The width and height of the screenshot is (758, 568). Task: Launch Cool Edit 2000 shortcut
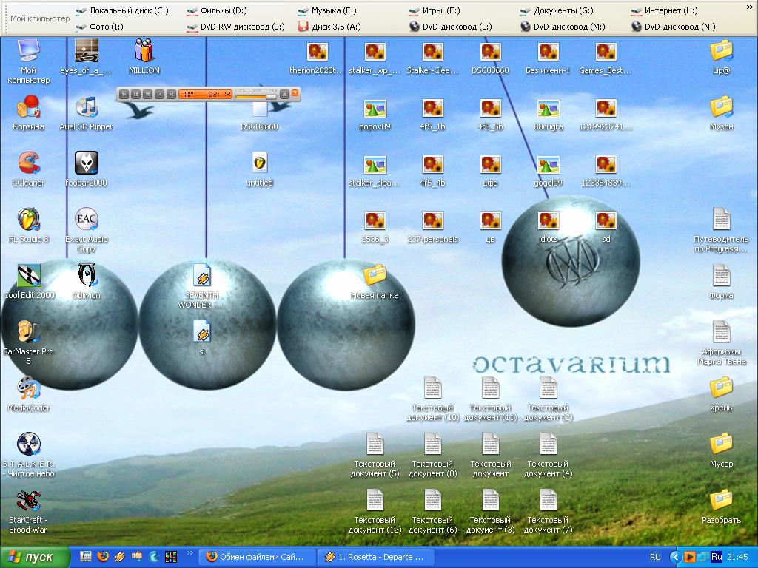click(x=28, y=277)
